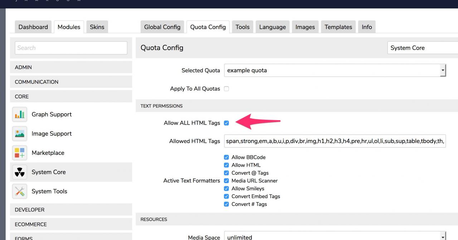458x240 pixels.
Task: Open the System Core module selector
Action: [x=422, y=48]
